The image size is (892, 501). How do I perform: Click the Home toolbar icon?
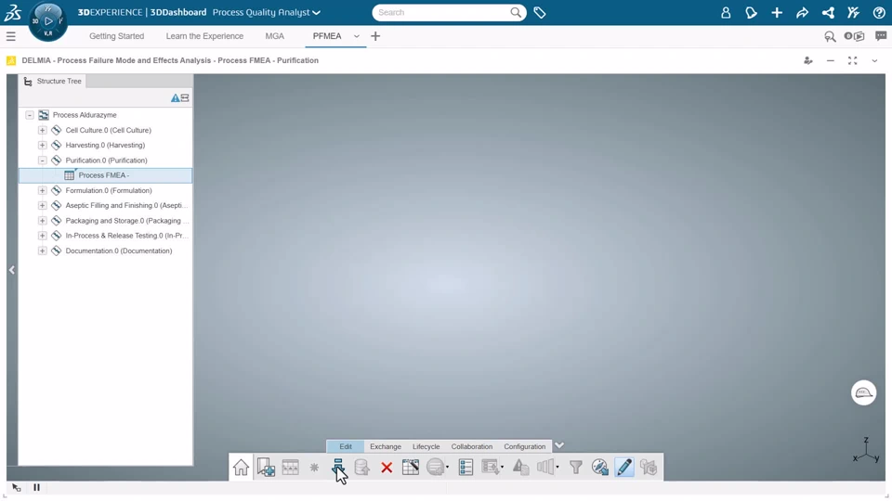(x=241, y=467)
